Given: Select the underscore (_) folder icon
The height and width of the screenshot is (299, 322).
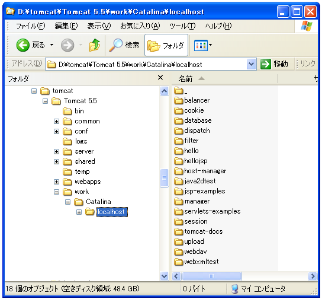Looking at the screenshot, I should pyautogui.click(x=178, y=90).
